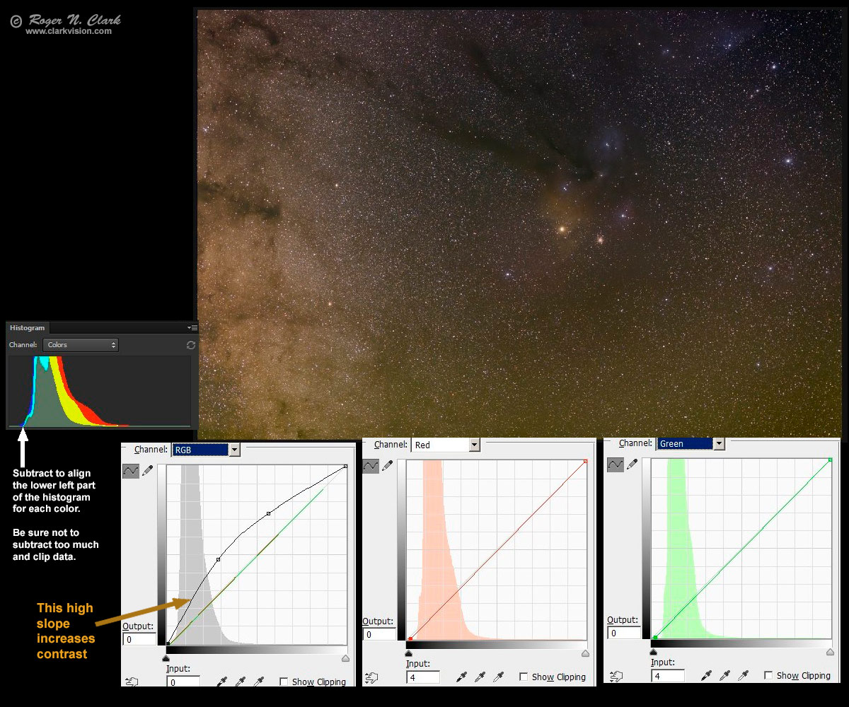Open the RGB channel dropdown in curves

[x=234, y=450]
